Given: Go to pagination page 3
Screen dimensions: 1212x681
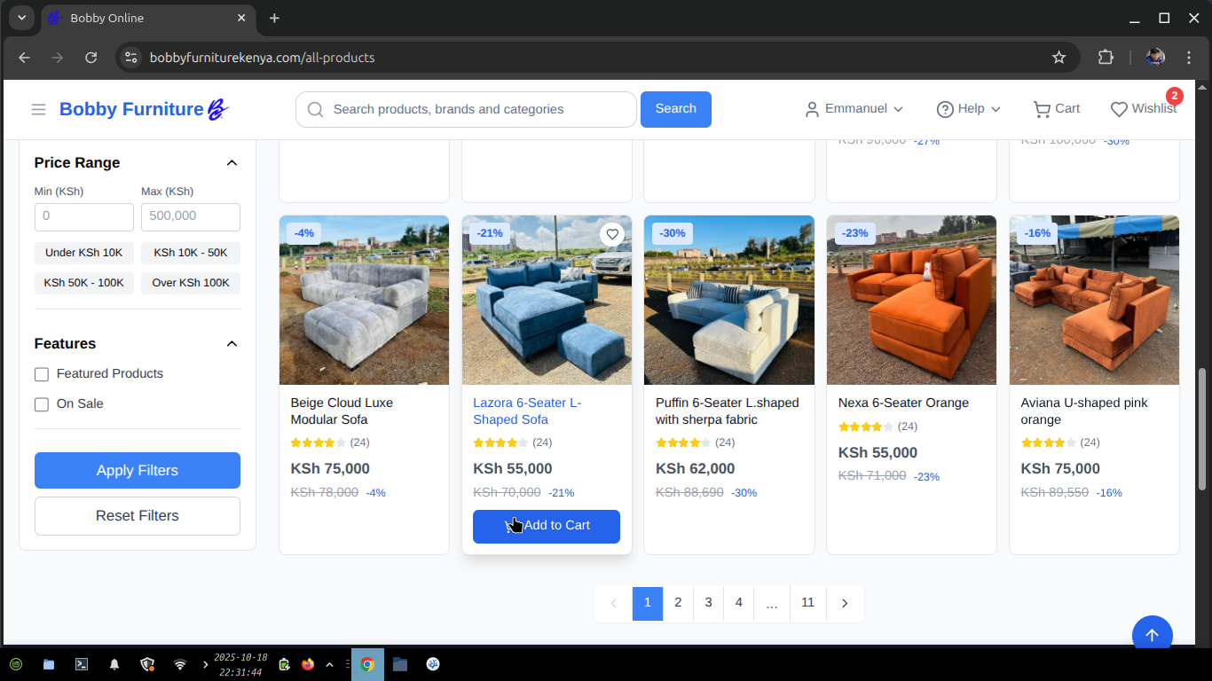Looking at the screenshot, I should coord(708,603).
